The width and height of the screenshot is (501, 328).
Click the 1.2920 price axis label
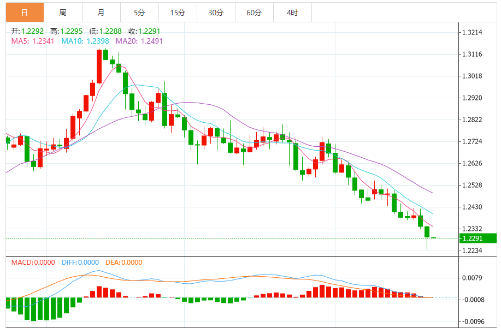coord(472,98)
